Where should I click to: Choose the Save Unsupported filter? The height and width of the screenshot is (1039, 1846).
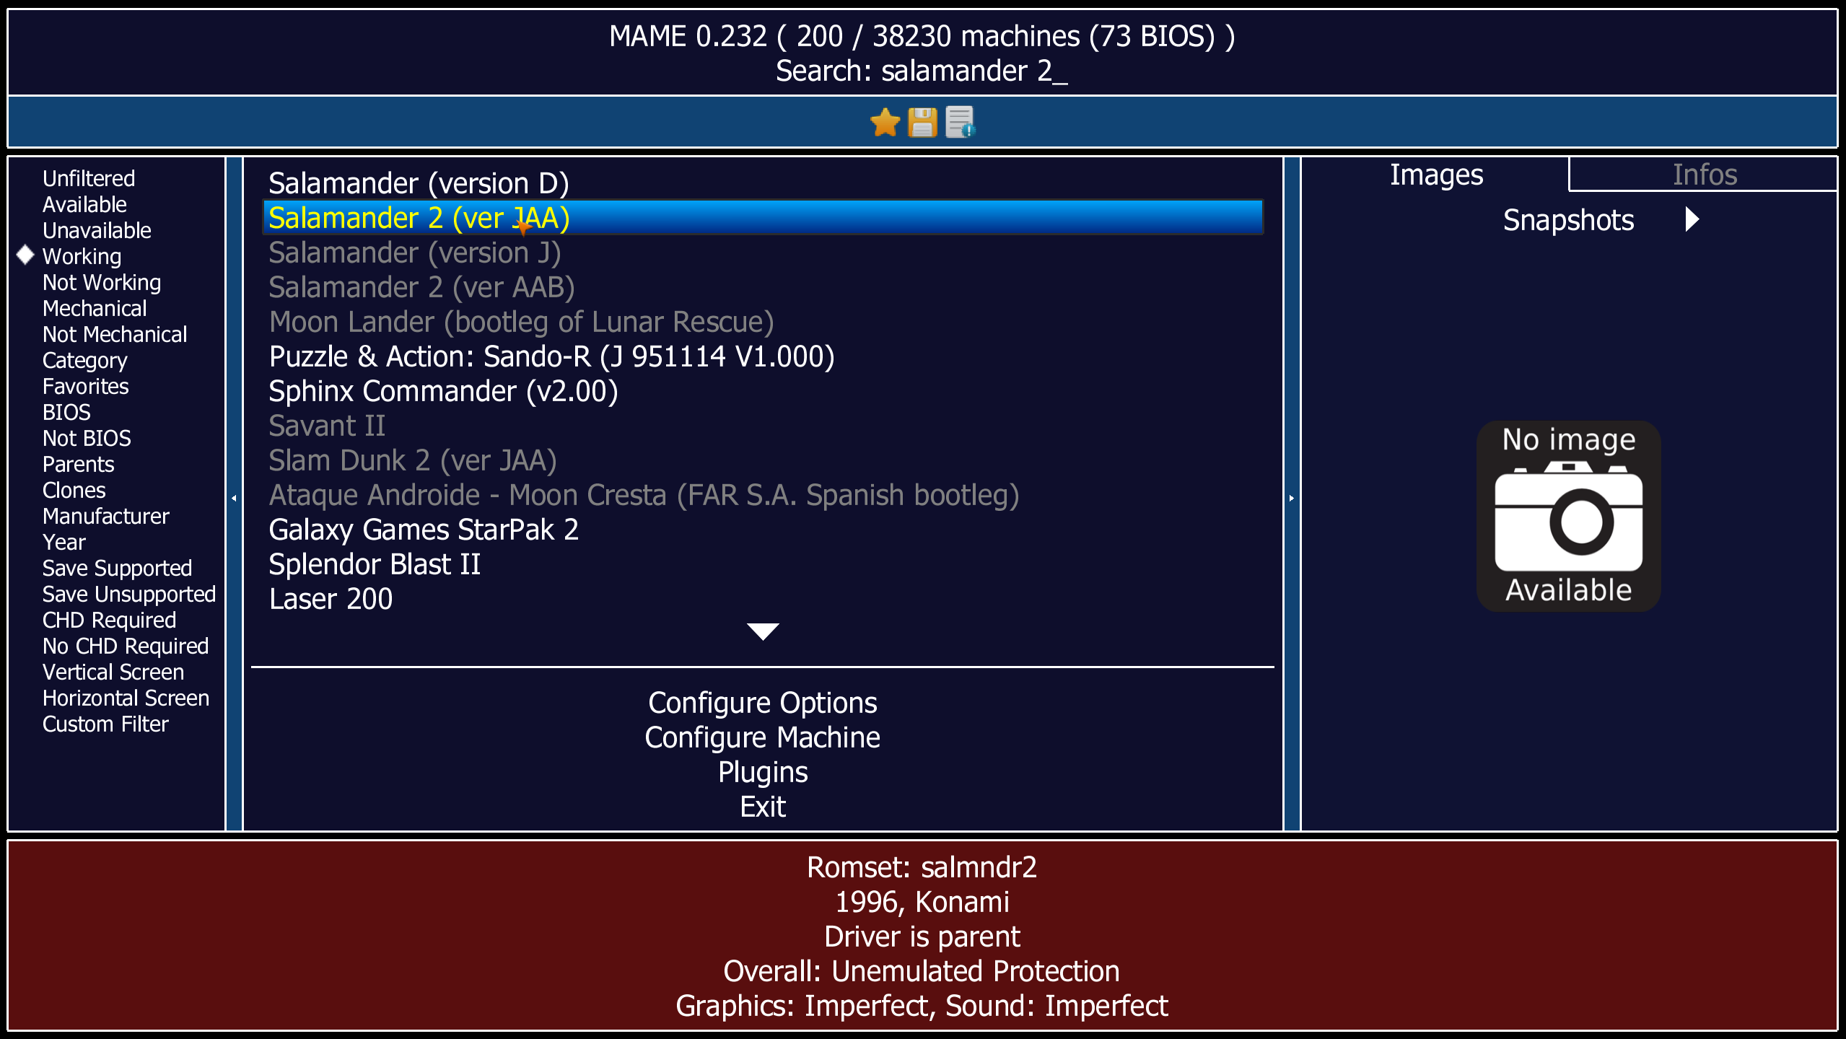129,594
